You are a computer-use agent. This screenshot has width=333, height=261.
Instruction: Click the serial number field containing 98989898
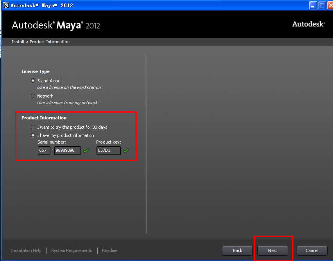68,150
